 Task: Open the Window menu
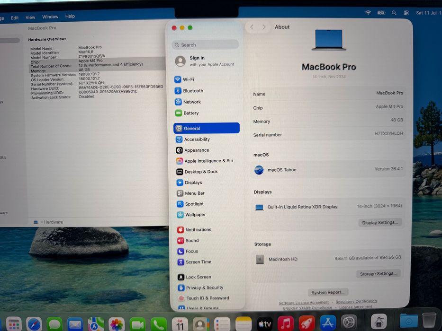(50, 17)
